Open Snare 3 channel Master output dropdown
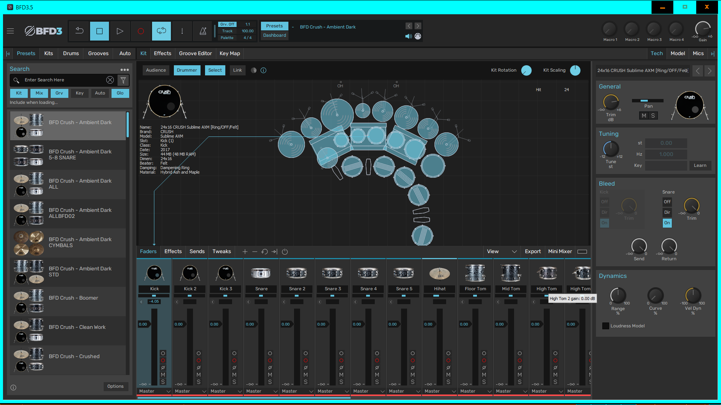 coord(333,391)
